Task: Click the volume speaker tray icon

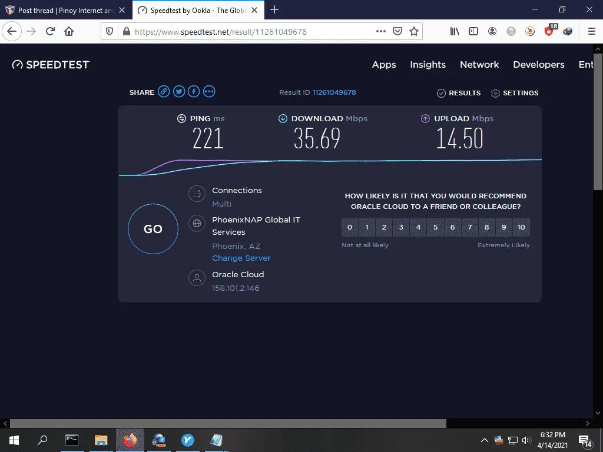Action: [526, 440]
